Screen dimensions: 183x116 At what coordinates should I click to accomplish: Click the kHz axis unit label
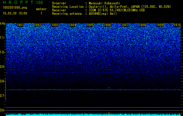pyautogui.click(x=3, y=23)
